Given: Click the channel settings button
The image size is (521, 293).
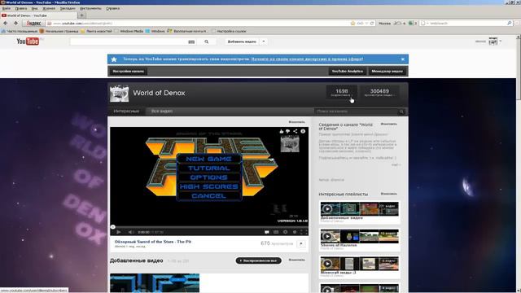Looking at the screenshot, I should pyautogui.click(x=129, y=71).
